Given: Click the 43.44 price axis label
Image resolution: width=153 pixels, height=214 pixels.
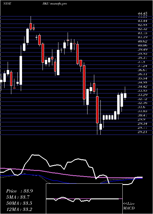Looking at the screenshot, I should click(x=143, y=21).
